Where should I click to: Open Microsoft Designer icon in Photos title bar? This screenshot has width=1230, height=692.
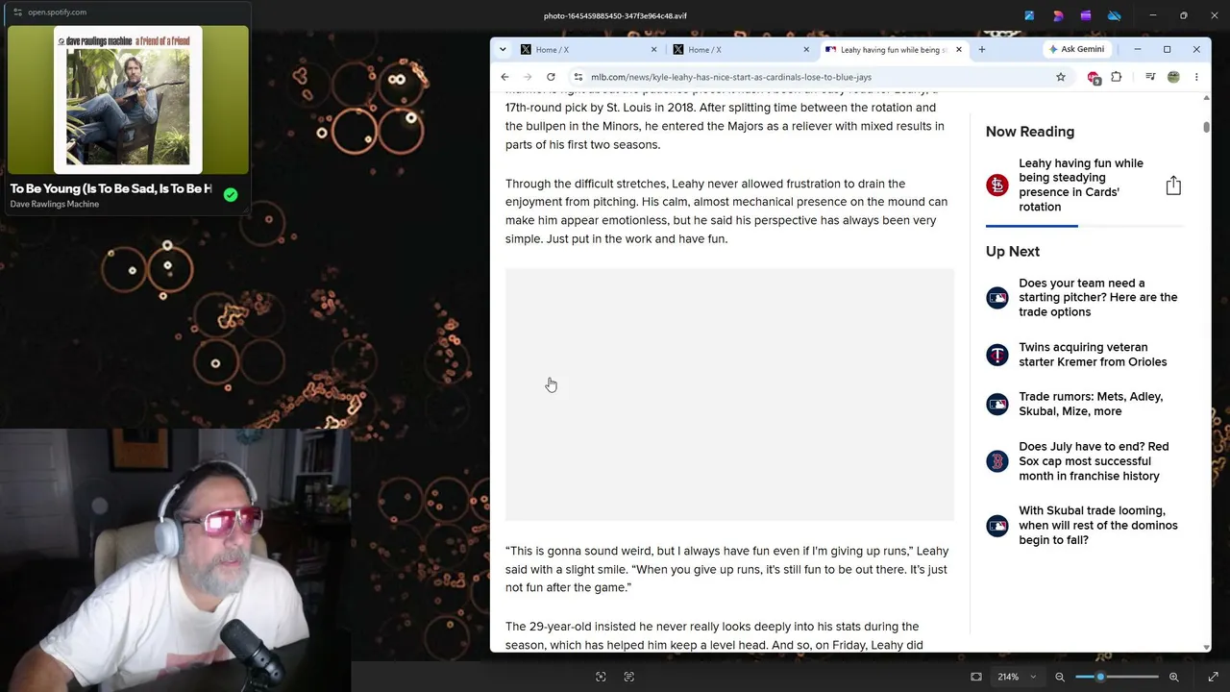click(x=1058, y=15)
